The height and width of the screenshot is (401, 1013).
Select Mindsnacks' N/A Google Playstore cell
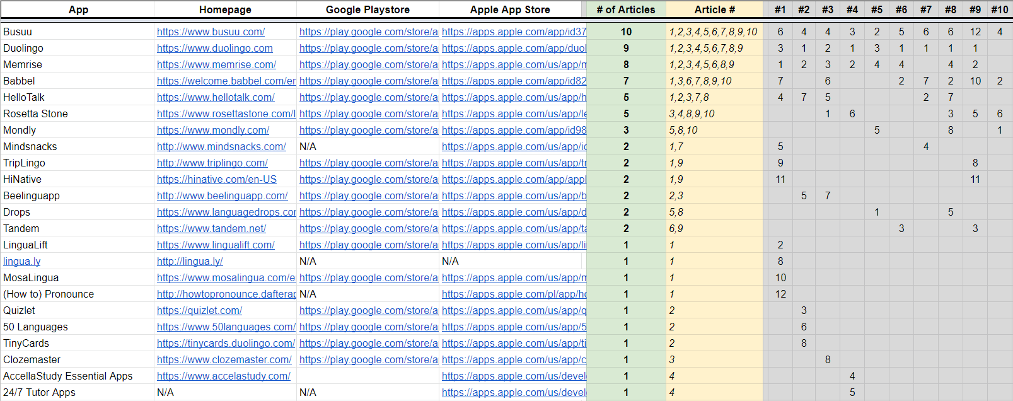click(368, 146)
